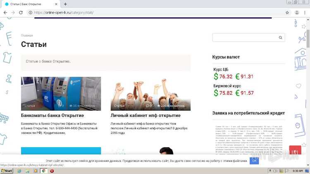Image resolution: width=310 pixels, height=174 pixels.
Task: Open the file explorer taskbar icon
Action: tap(27, 171)
